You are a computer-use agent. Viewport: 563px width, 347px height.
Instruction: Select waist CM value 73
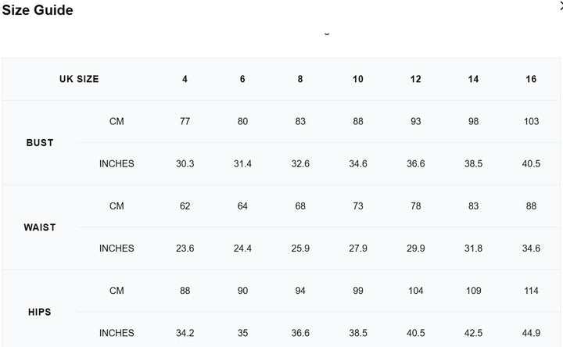point(358,206)
